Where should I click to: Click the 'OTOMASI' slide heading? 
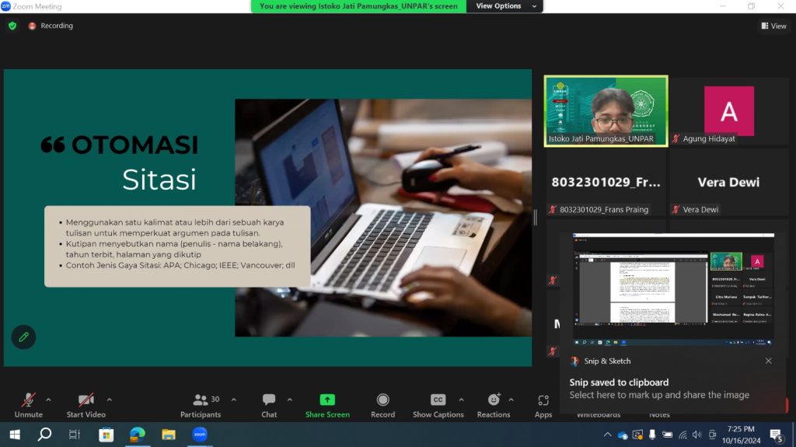click(134, 145)
